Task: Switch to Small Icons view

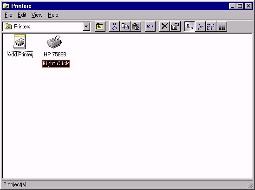Action: point(200,27)
